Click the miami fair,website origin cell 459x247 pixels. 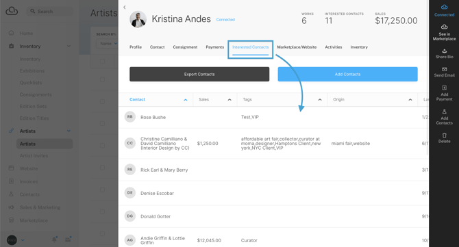point(351,143)
